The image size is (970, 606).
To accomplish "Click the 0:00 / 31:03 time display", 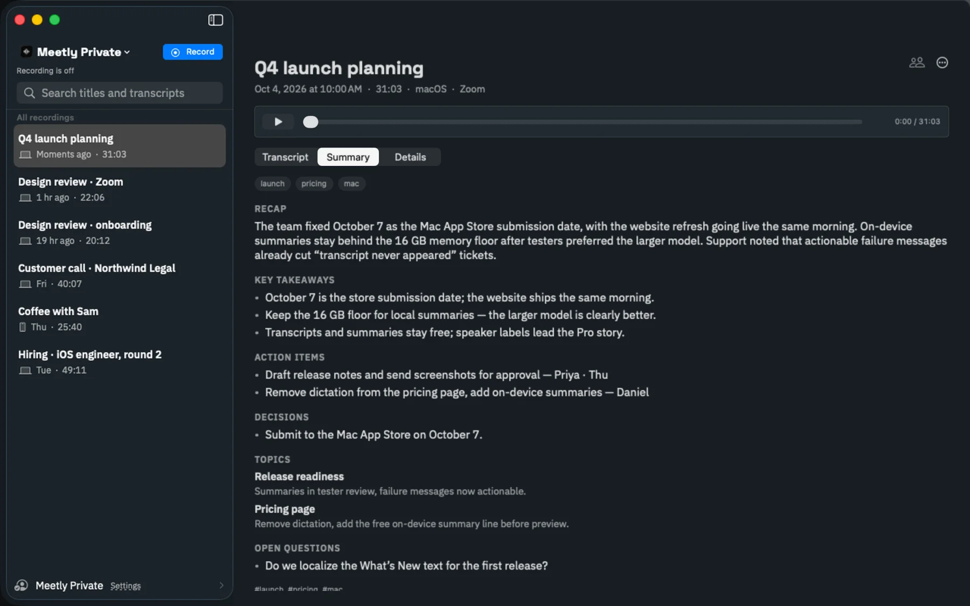I will (x=917, y=122).
